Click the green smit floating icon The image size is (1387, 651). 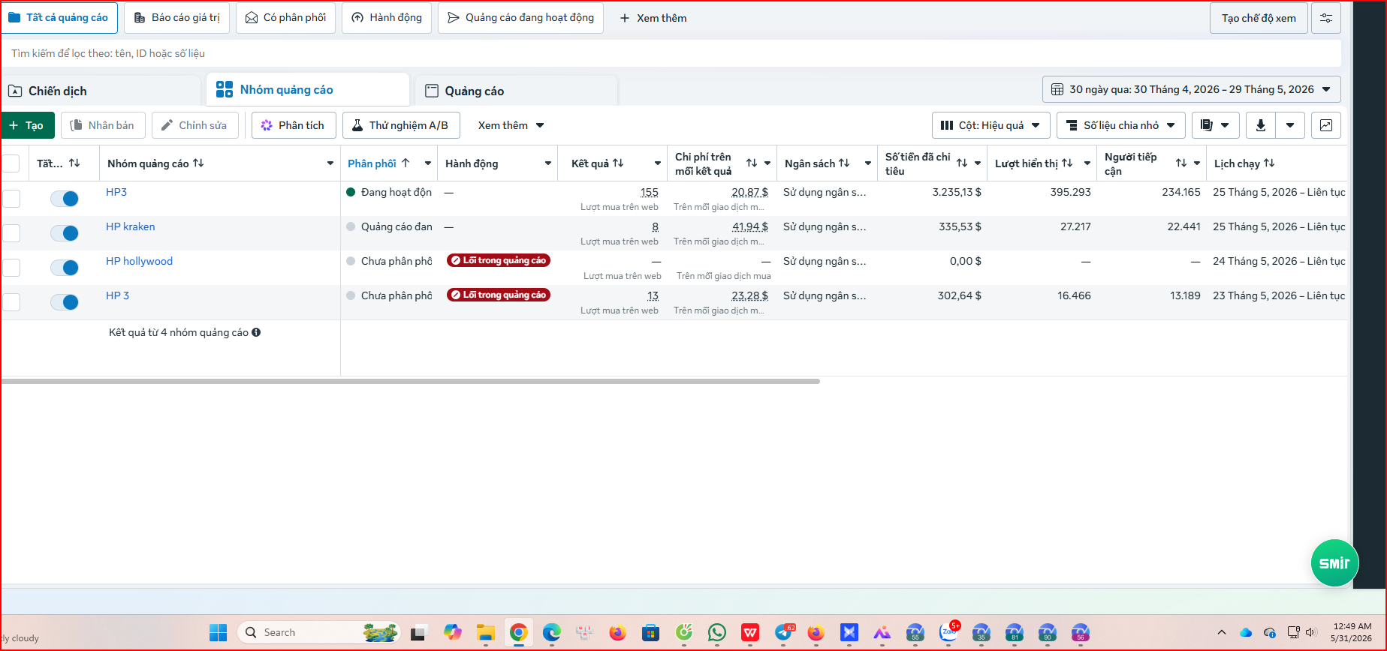[1334, 562]
